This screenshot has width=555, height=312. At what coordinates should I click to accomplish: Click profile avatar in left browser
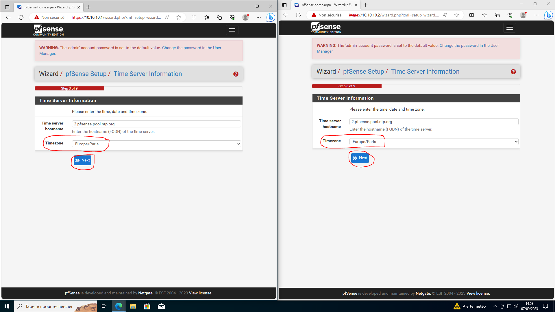tap(245, 17)
